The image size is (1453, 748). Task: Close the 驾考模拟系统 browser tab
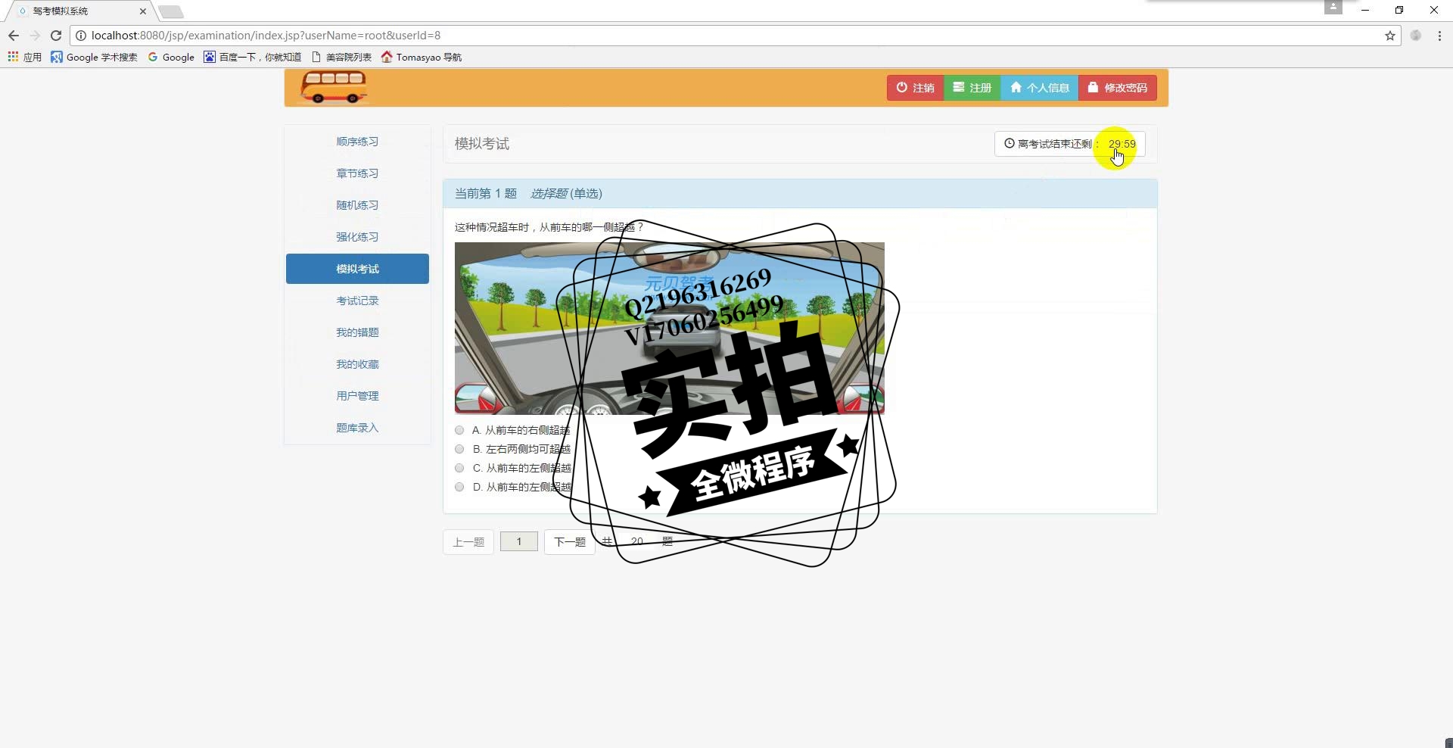pyautogui.click(x=142, y=11)
